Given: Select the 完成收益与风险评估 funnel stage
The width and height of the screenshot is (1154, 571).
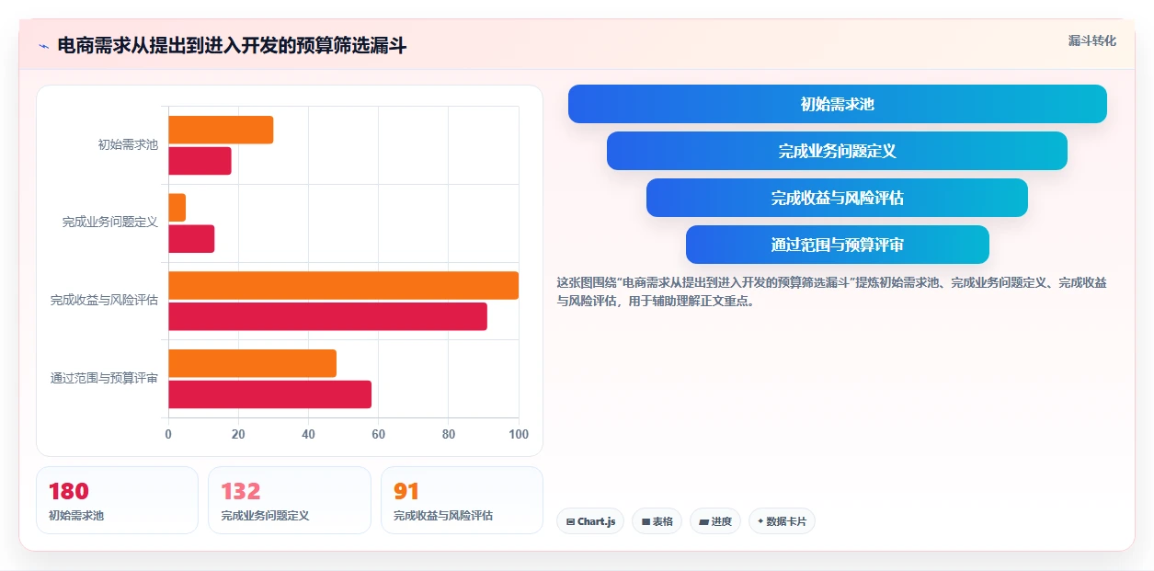Looking at the screenshot, I should (837, 198).
